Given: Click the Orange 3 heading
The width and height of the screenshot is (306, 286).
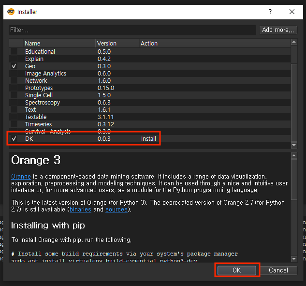Looking at the screenshot, I should (x=36, y=160).
